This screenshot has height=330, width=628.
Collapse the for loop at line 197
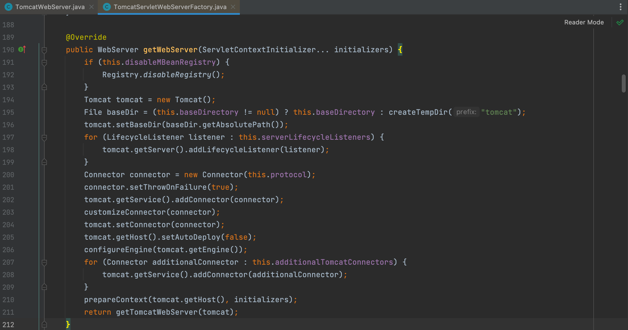44,137
